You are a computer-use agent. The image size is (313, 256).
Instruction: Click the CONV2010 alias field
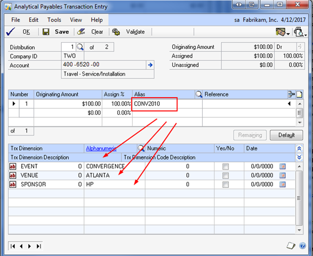click(x=154, y=104)
